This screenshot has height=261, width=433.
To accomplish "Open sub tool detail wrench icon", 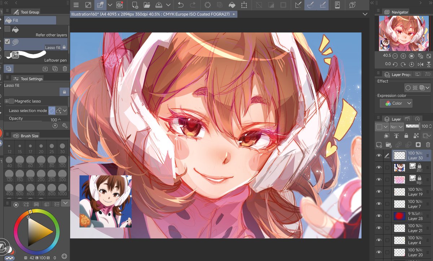I will click(65, 125).
